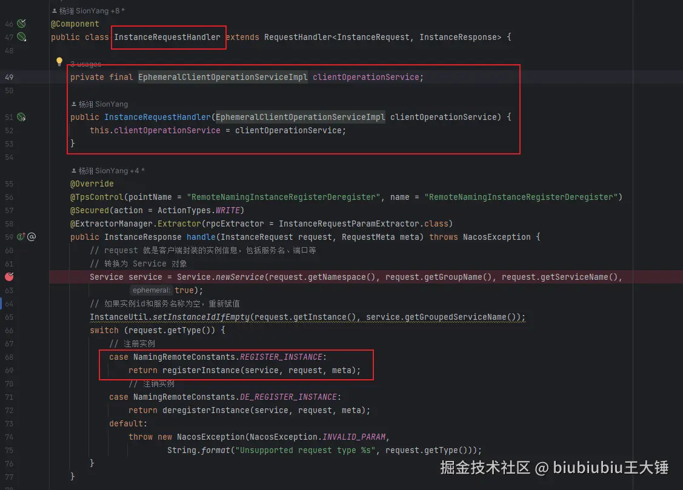Screen dimensions: 683x490
Task: Click the yellow intention light bulb icon
Action: (59, 62)
